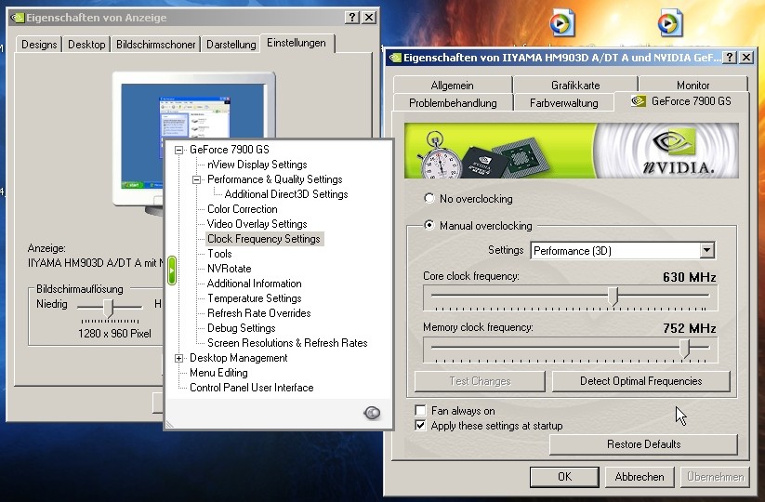
Task: Click the Core clock frequency slider thumb
Action: coord(613,297)
